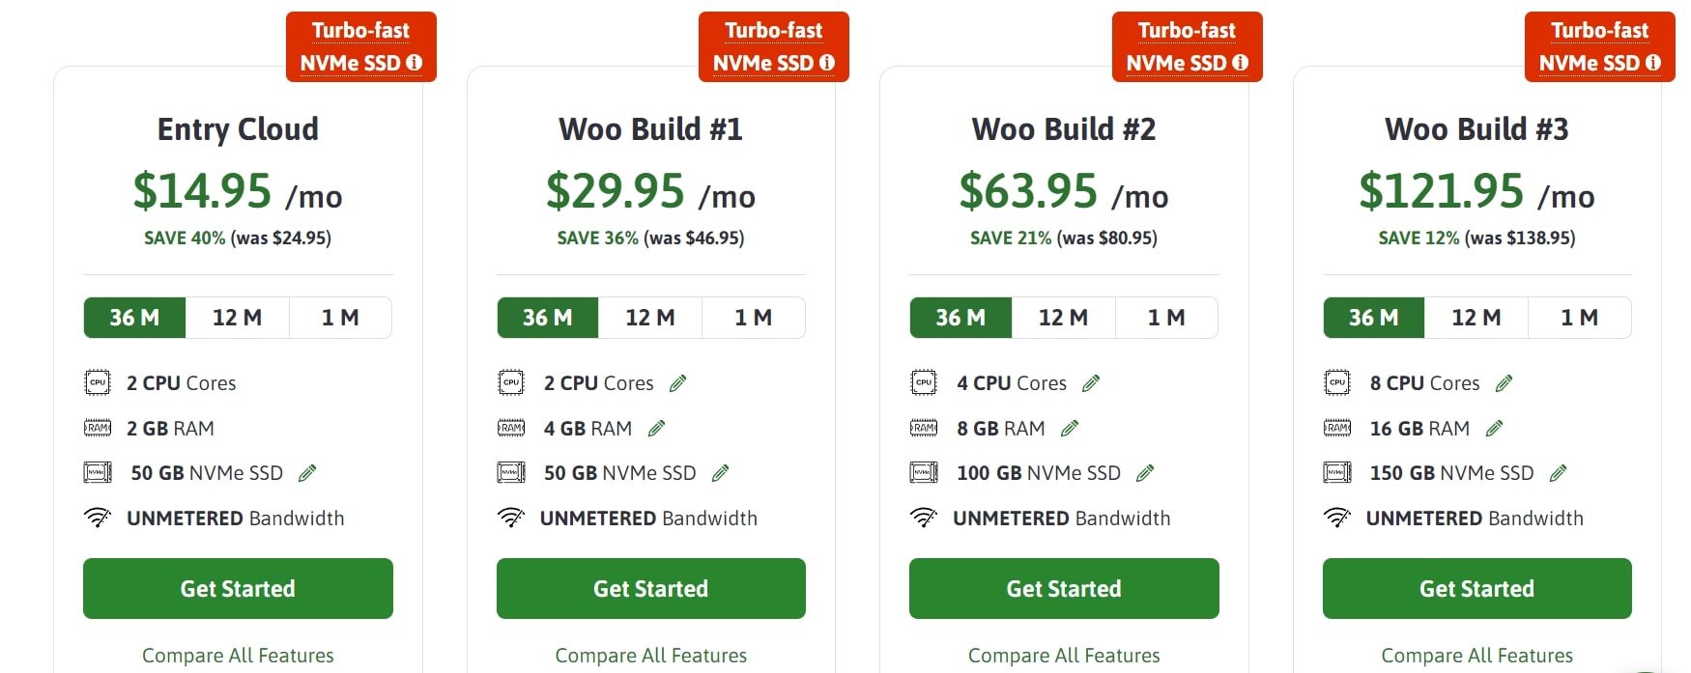Select 1 M term on Woo Build #3

(x=1580, y=318)
